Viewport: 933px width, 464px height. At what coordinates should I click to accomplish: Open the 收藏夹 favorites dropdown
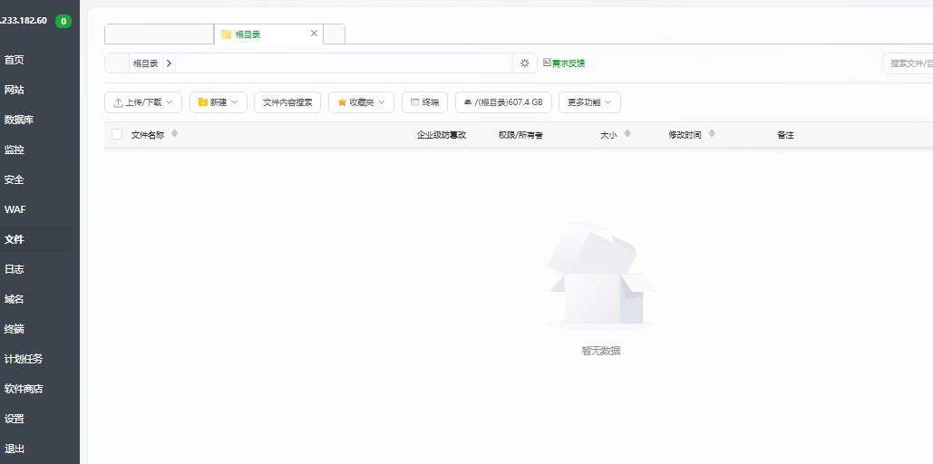click(361, 102)
